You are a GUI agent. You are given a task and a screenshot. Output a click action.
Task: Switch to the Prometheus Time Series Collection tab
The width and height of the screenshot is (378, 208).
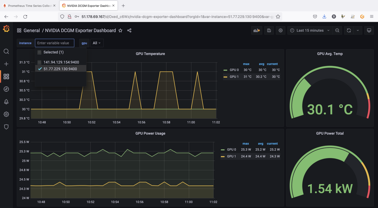tap(29, 5)
